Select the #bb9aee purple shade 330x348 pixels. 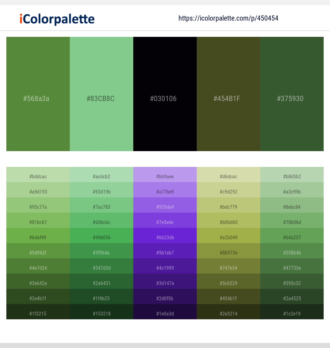[165, 176]
